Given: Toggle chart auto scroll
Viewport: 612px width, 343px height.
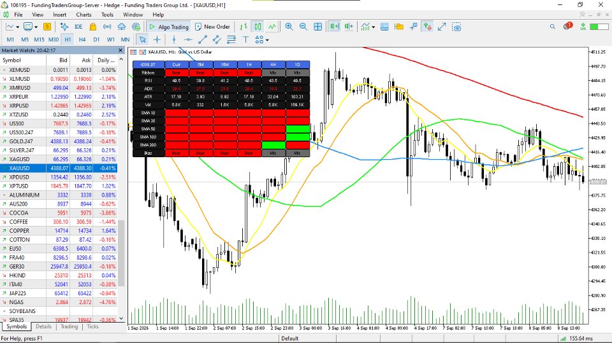Looking at the screenshot, I should 334,27.
